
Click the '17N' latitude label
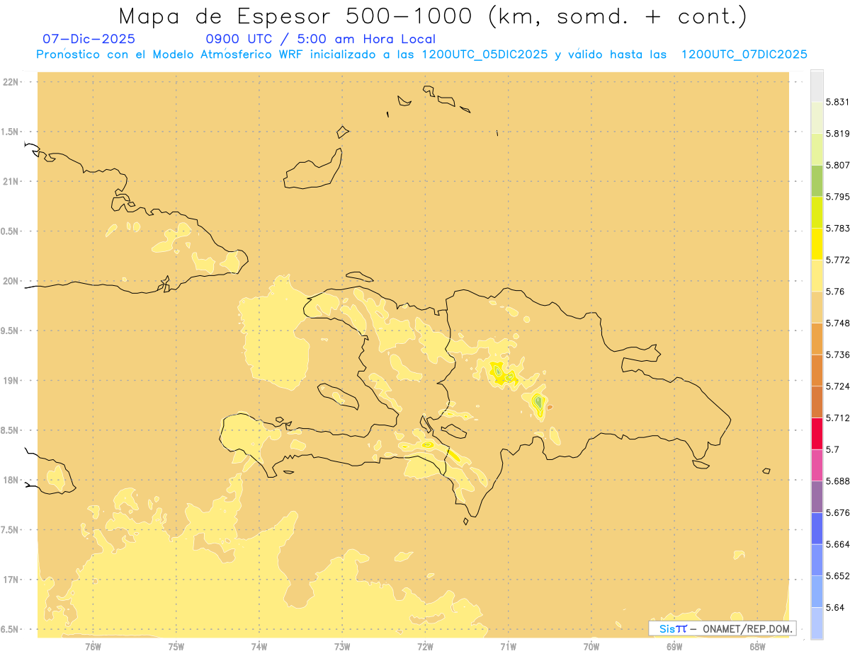coord(11,580)
